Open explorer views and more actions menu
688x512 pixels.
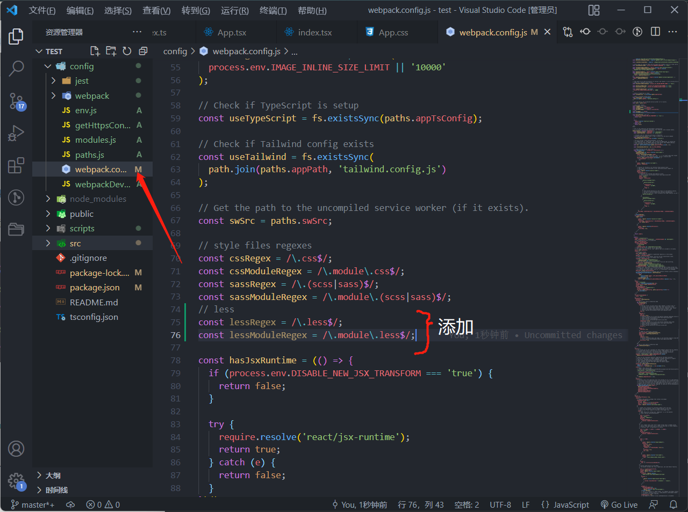coord(137,32)
